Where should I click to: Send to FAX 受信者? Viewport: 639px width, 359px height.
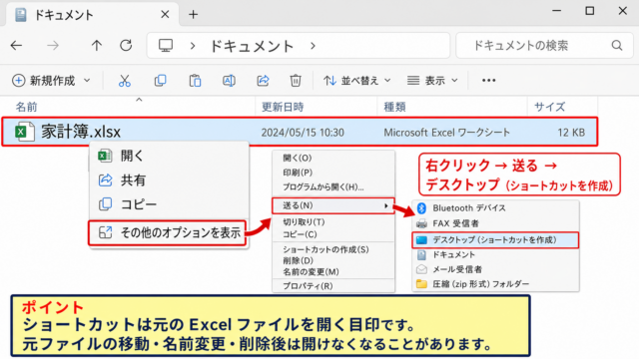[495, 223]
